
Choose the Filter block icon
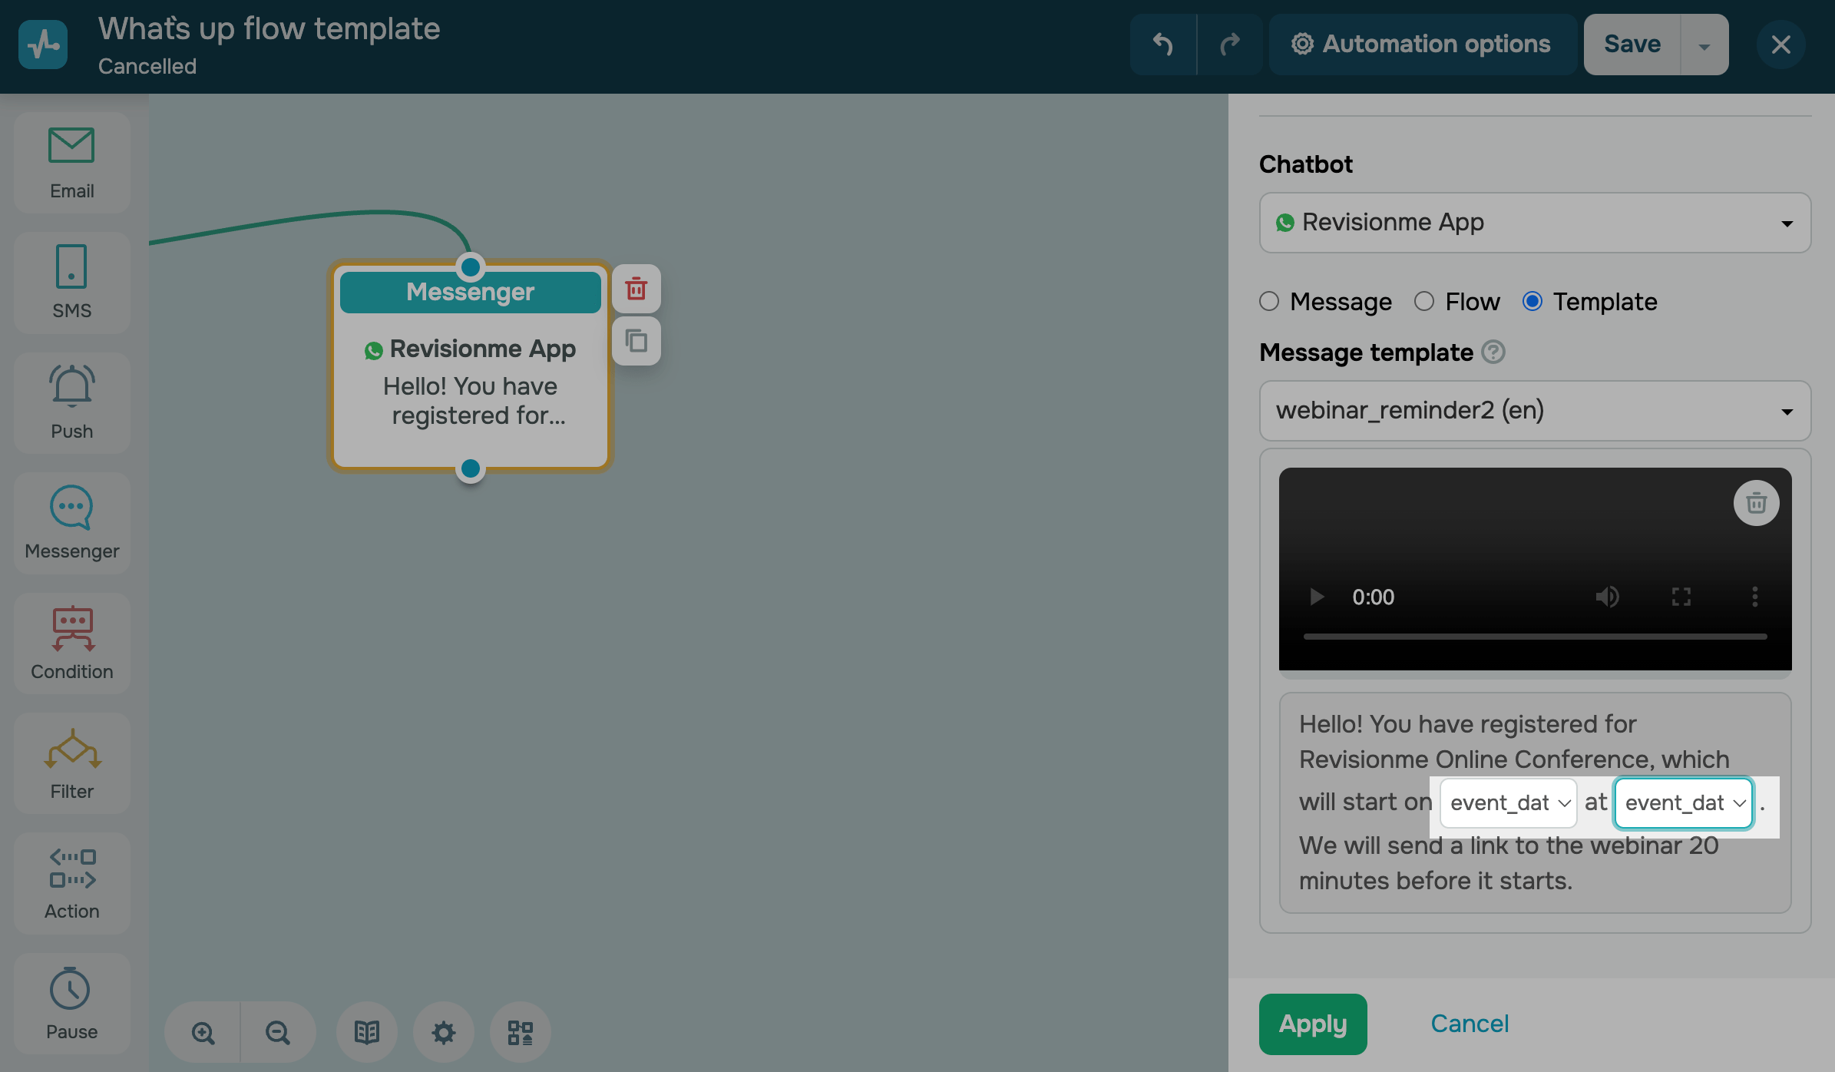click(x=71, y=749)
